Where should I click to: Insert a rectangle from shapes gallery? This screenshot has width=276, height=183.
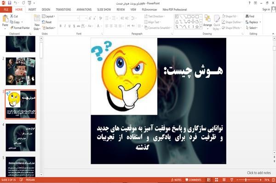pos(189,17)
